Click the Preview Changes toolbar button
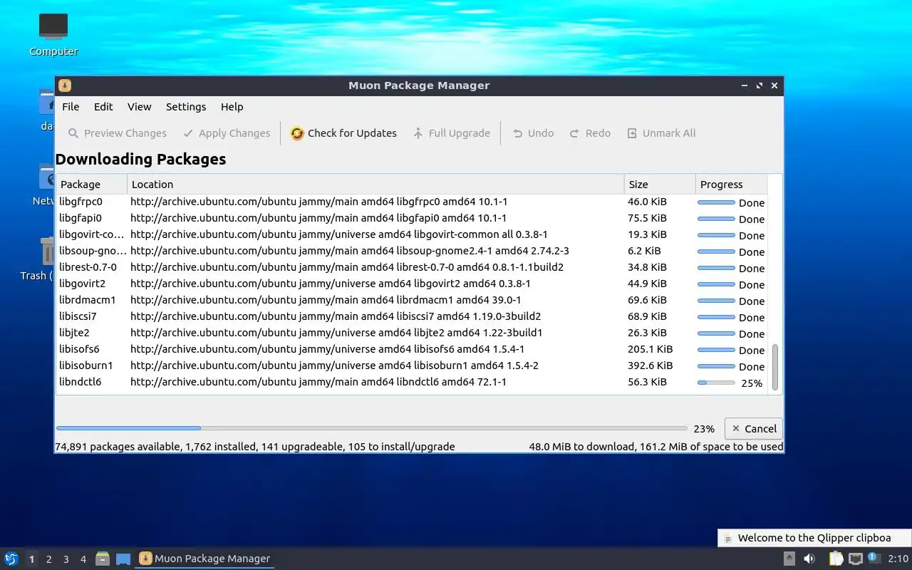Image resolution: width=912 pixels, height=570 pixels. 118,133
